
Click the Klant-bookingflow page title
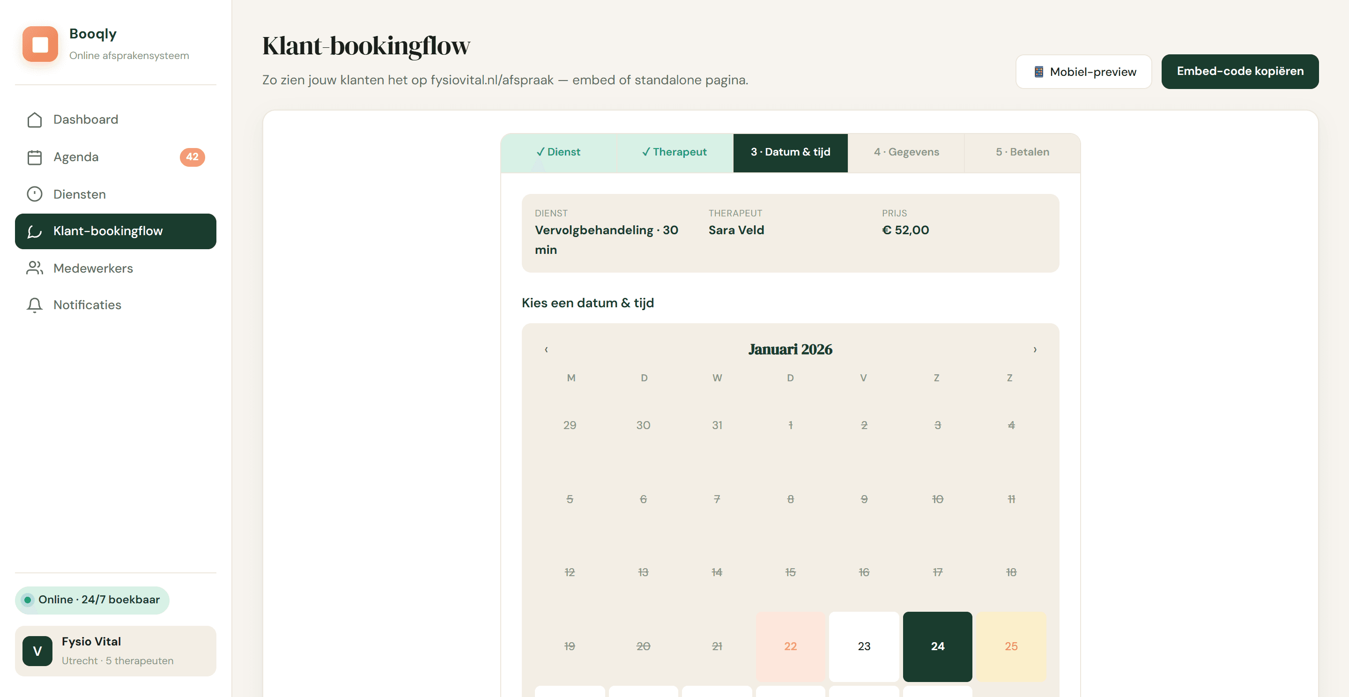(x=366, y=45)
